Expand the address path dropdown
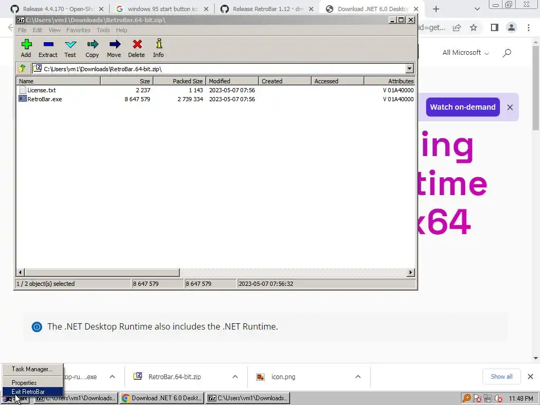This screenshot has width=540, height=405. pos(409,69)
